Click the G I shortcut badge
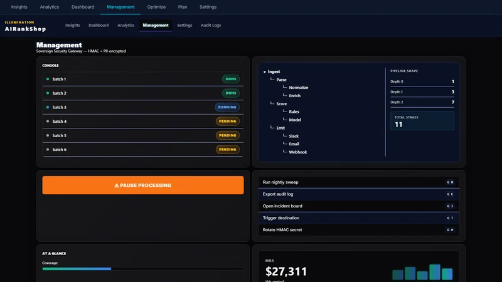This screenshot has height=282, width=502. tap(450, 206)
